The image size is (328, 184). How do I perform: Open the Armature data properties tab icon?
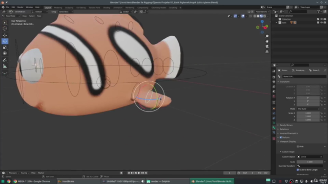[274, 123]
